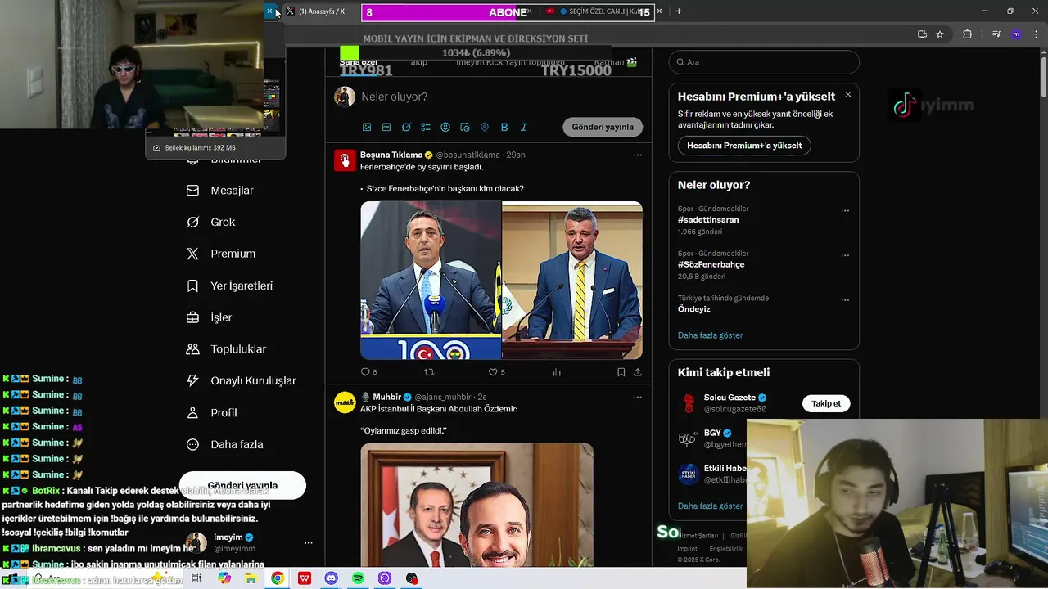Toggle italic text in composer
Image resolution: width=1048 pixels, height=589 pixels.
524,128
